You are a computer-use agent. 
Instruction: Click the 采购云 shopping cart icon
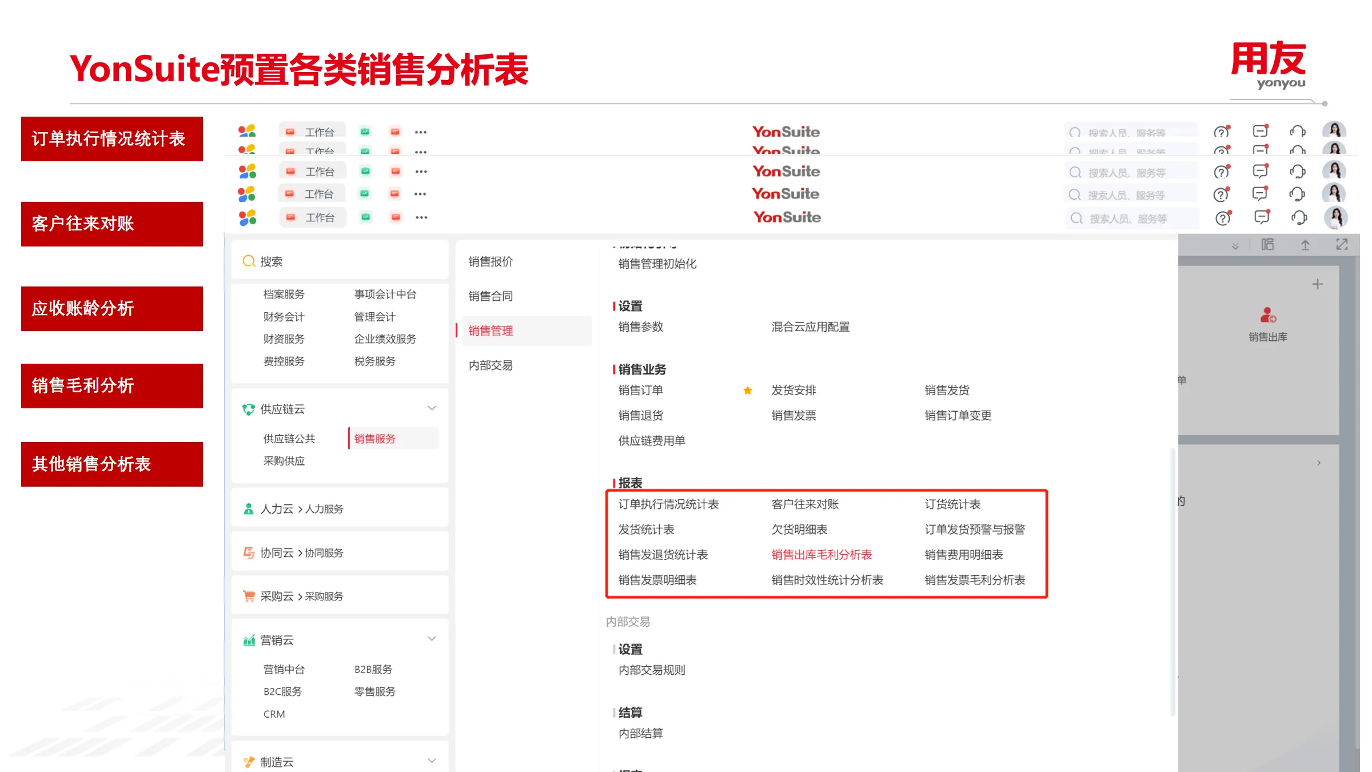pyautogui.click(x=249, y=596)
